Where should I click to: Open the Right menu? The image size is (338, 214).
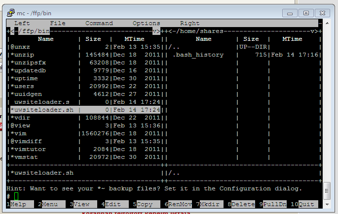pyautogui.click(x=189, y=23)
